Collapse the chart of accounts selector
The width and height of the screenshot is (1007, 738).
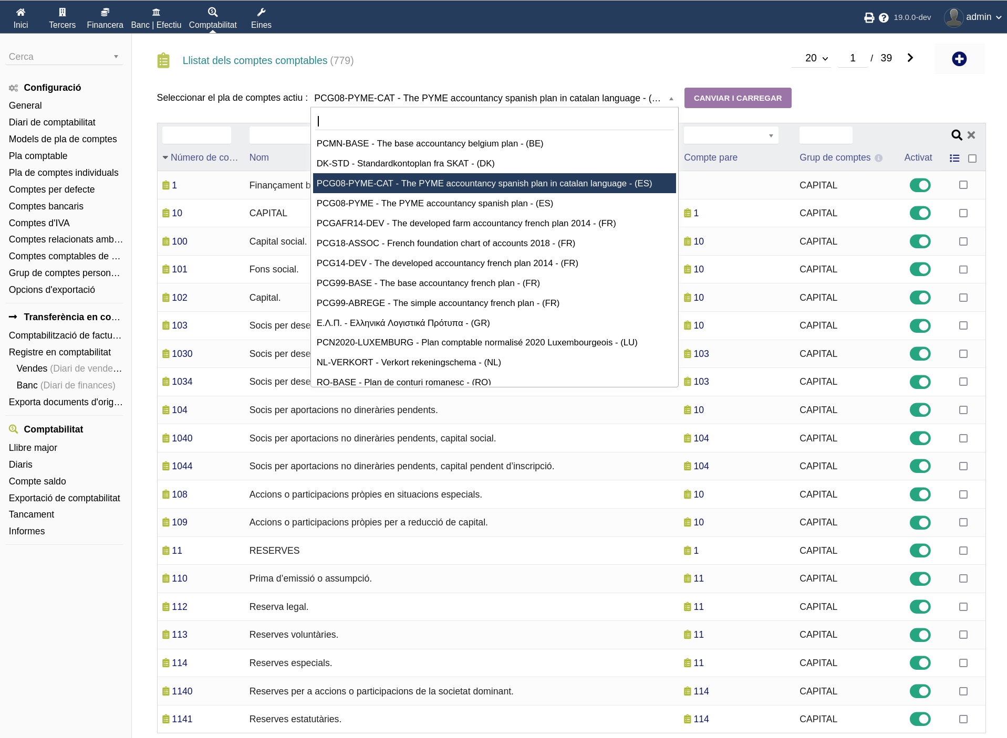coord(671,99)
